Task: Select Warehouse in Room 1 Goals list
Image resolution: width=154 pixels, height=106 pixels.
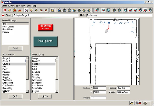Action: [x=7, y=80]
